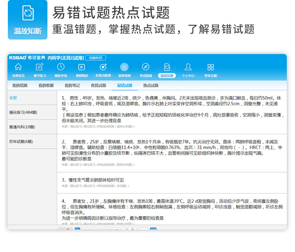Open the 宝典首页 home icon

coord(18,67)
